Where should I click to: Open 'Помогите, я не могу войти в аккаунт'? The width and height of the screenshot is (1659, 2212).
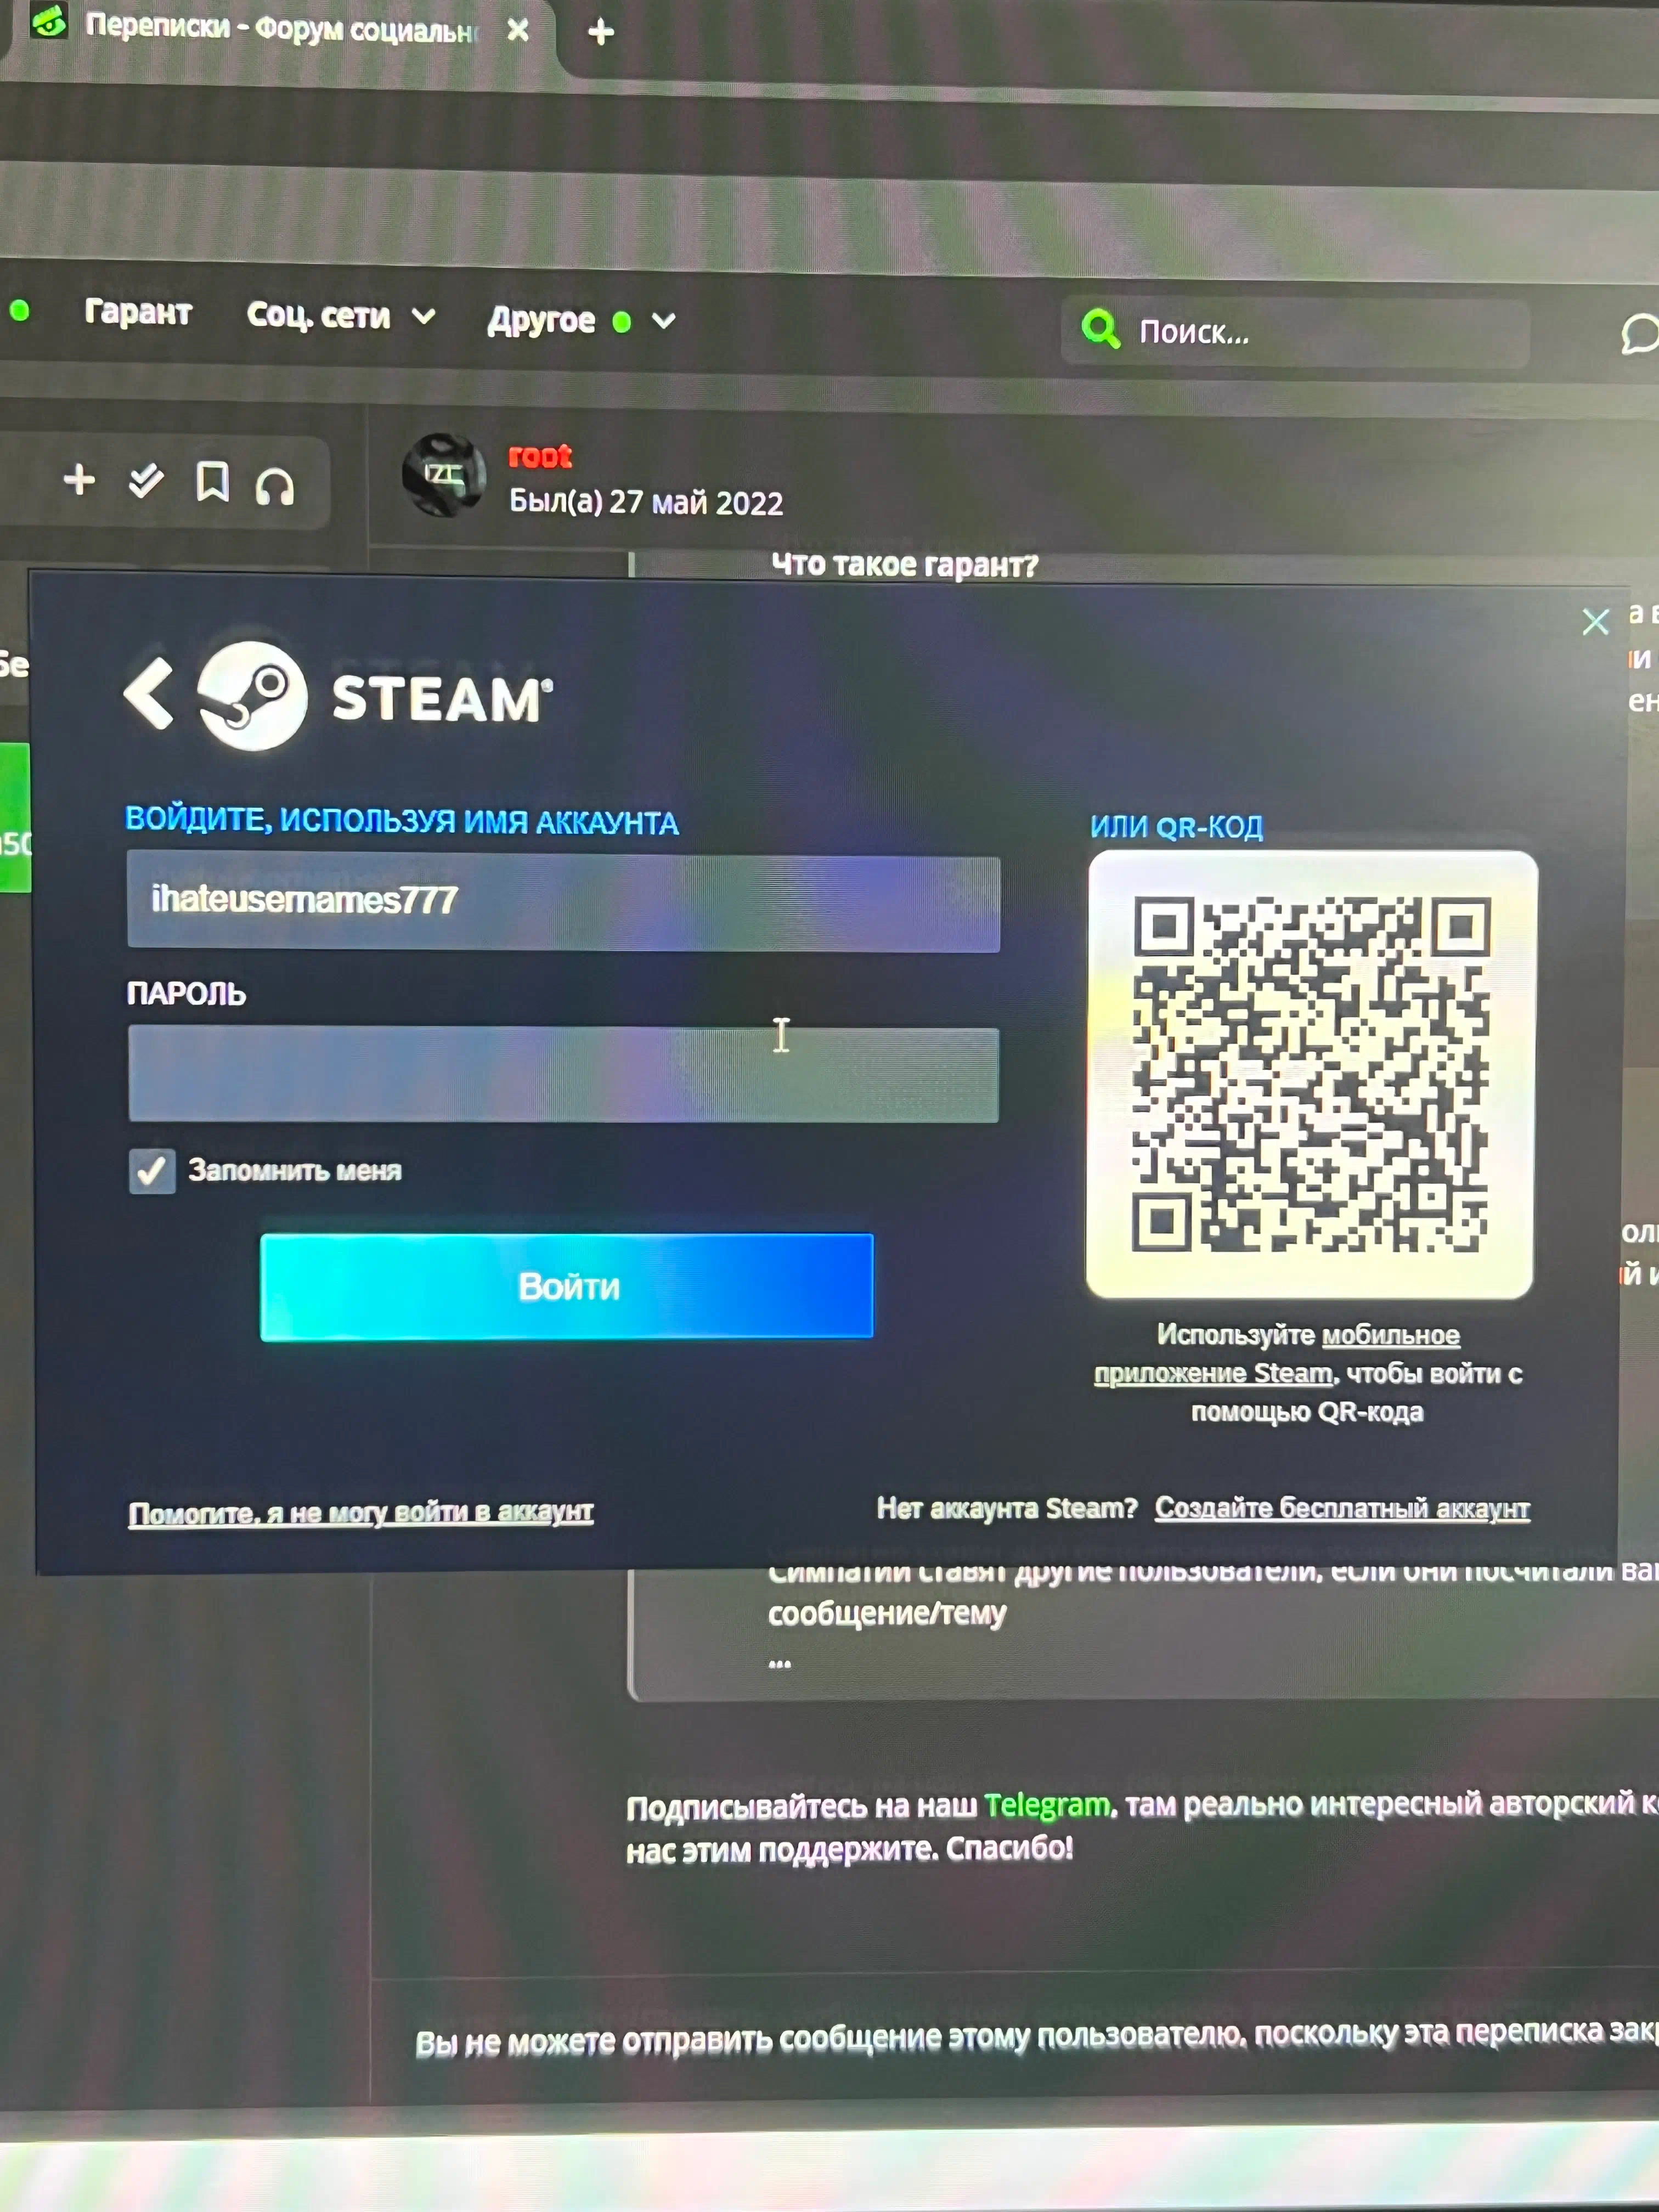point(360,1512)
